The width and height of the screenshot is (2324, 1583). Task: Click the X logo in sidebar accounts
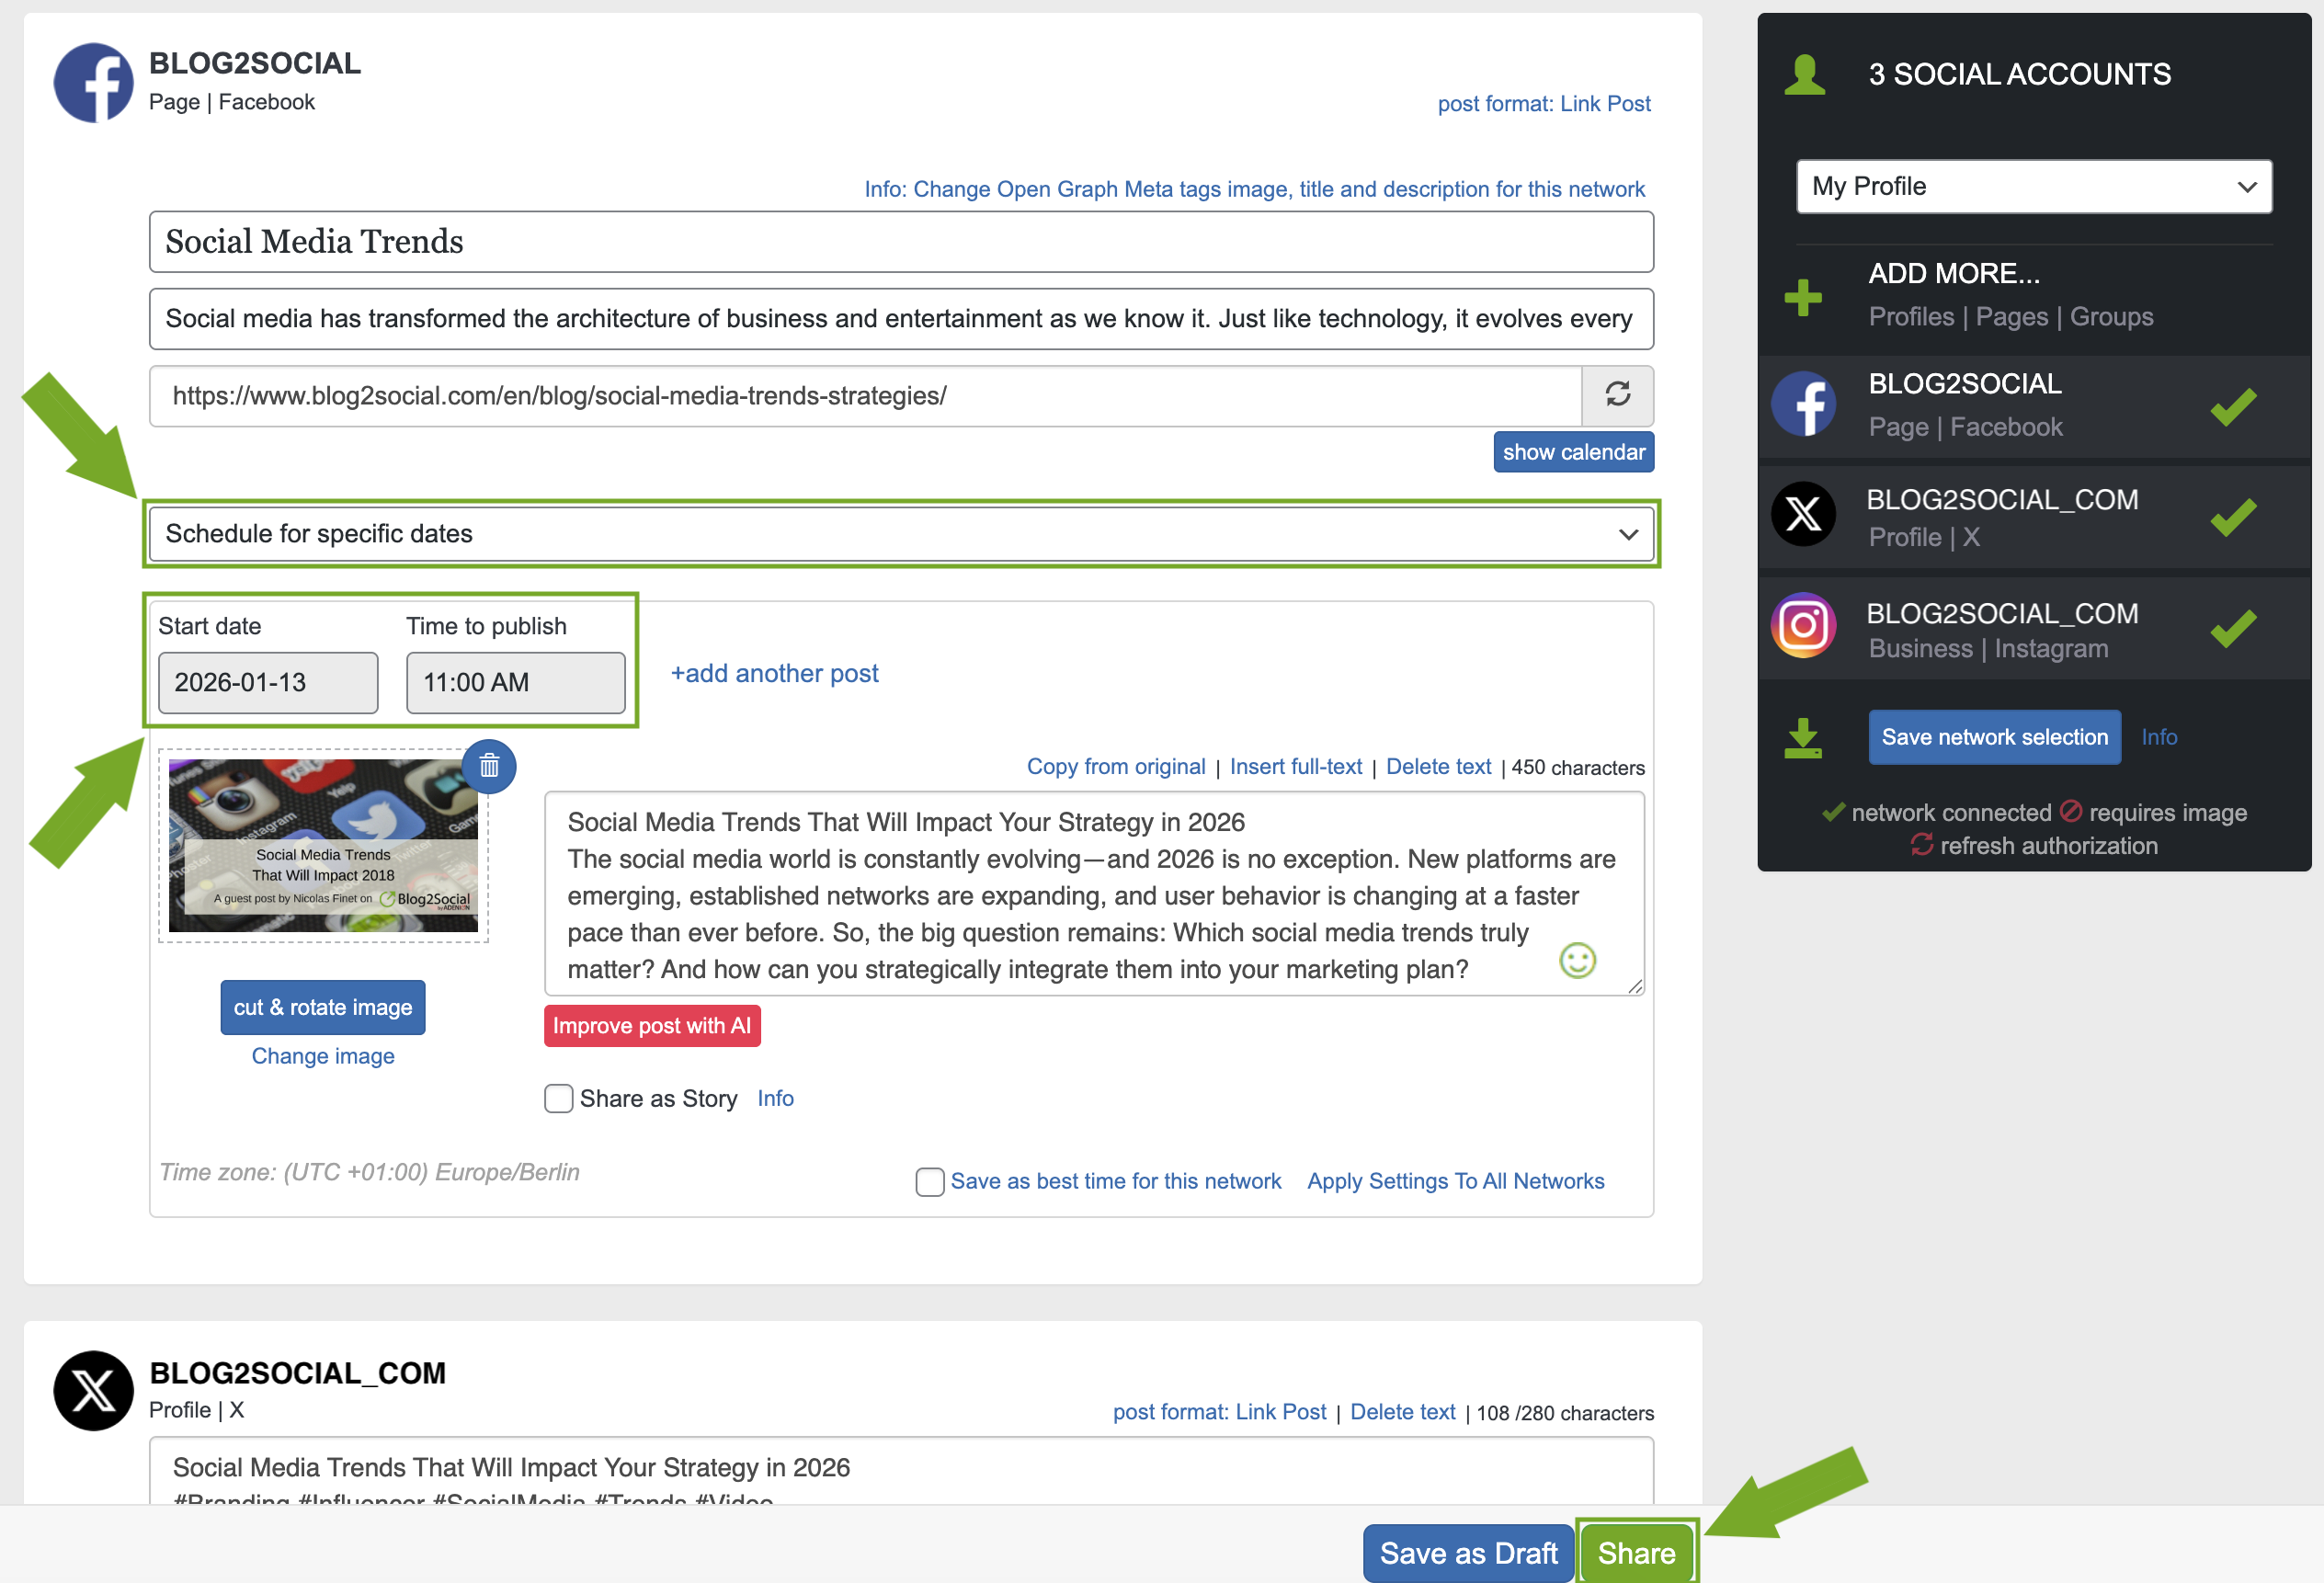(1803, 515)
